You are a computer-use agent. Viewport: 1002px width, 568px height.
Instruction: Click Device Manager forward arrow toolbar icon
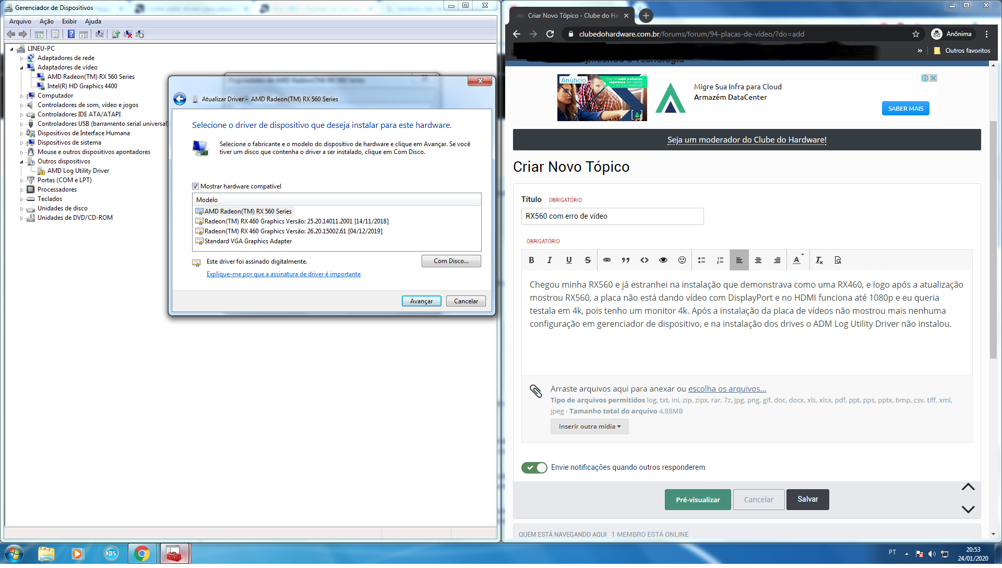23,34
